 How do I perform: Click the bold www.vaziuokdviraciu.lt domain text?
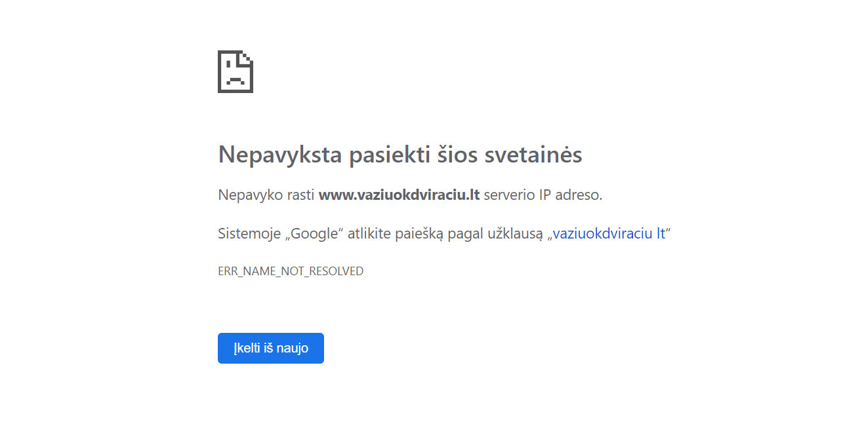[400, 195]
